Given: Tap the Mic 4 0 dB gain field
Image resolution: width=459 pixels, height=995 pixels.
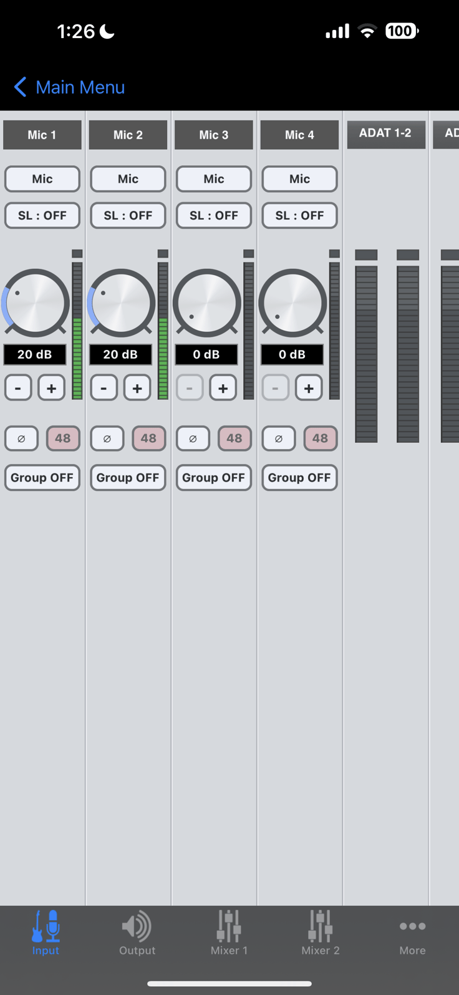Looking at the screenshot, I should point(292,354).
